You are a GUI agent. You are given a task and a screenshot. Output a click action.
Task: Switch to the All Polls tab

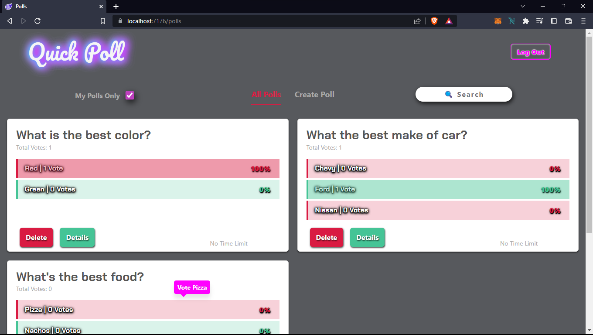pyautogui.click(x=266, y=95)
